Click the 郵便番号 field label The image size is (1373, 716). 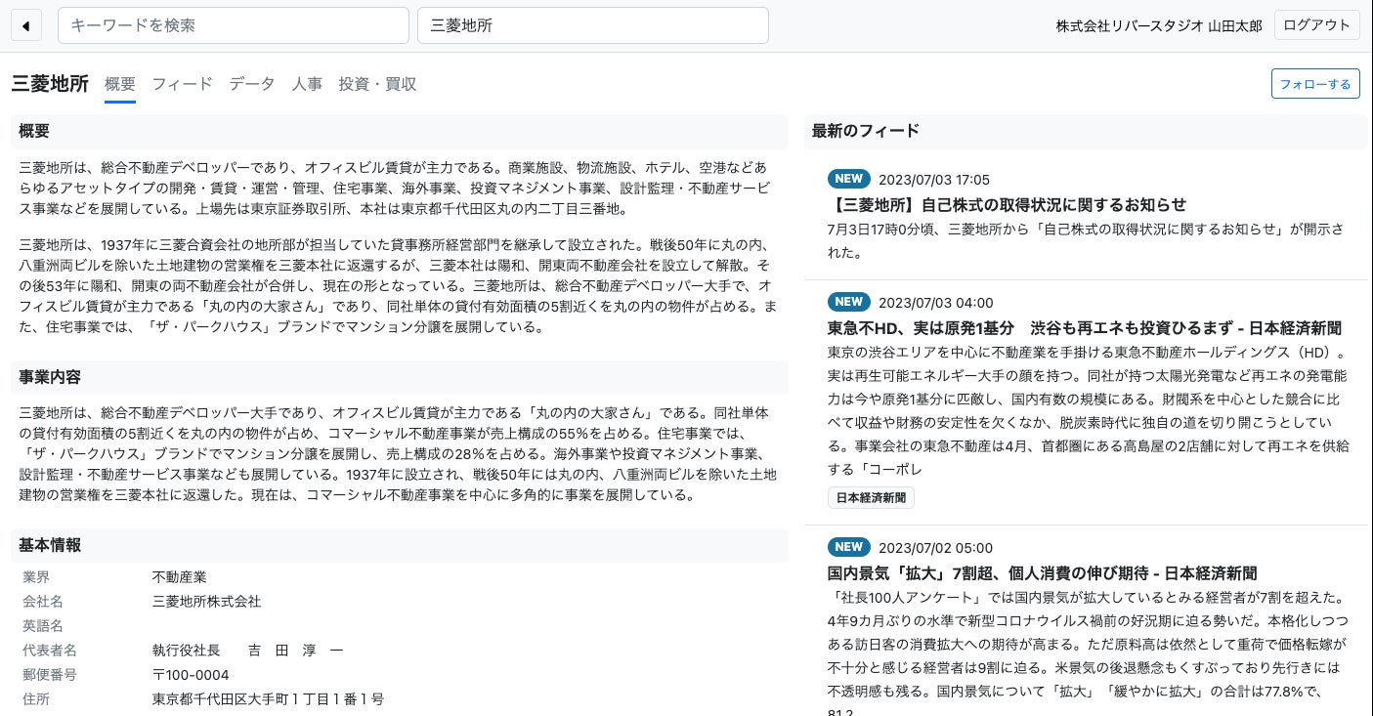point(50,675)
